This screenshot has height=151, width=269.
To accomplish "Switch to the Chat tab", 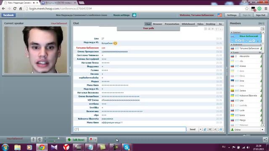I will point(148,24).
